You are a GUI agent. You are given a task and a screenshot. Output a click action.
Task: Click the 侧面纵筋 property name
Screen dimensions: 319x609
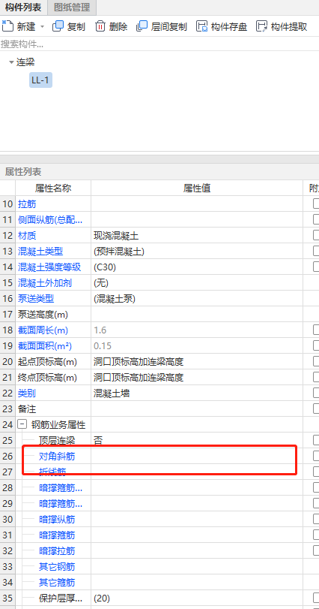[x=50, y=220]
